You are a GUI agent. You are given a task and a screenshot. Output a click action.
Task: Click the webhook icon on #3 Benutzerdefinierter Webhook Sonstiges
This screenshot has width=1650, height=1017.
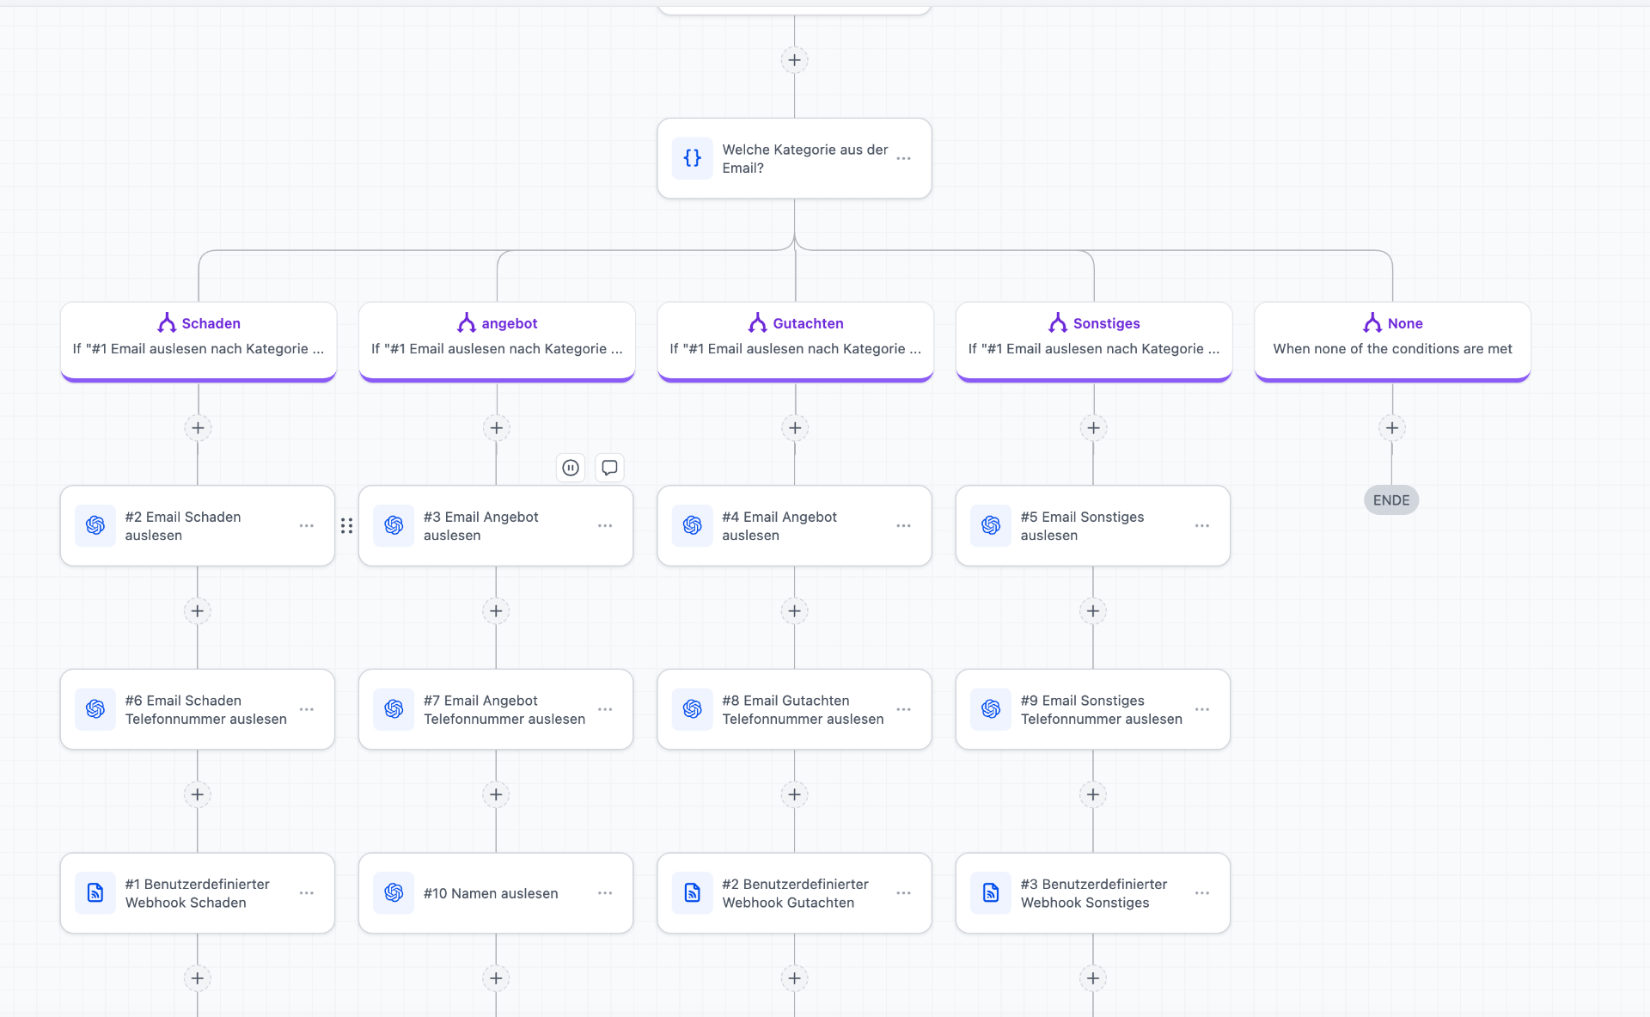tap(991, 893)
